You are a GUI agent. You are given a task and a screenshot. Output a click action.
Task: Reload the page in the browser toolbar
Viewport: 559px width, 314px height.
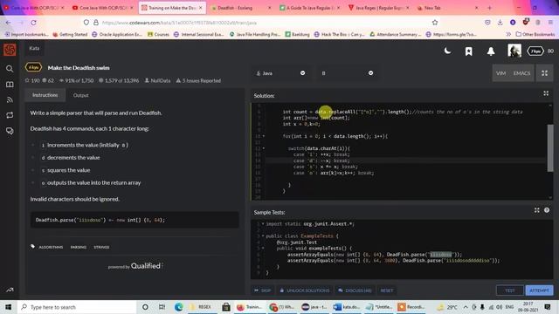coord(33,23)
